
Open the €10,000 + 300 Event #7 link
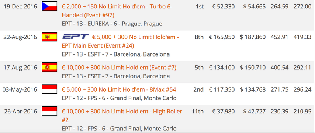pyautogui.click(x=119, y=68)
